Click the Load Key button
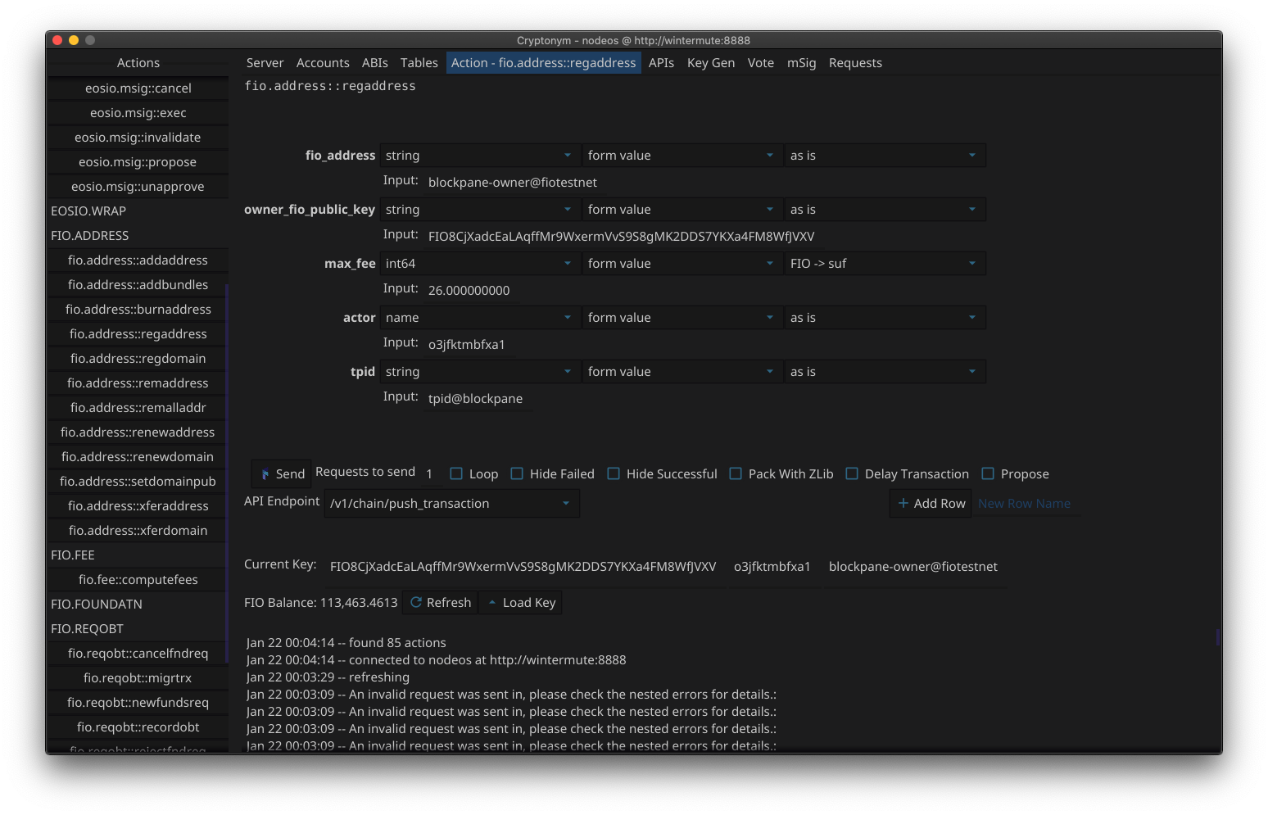This screenshot has width=1268, height=815. click(x=521, y=603)
